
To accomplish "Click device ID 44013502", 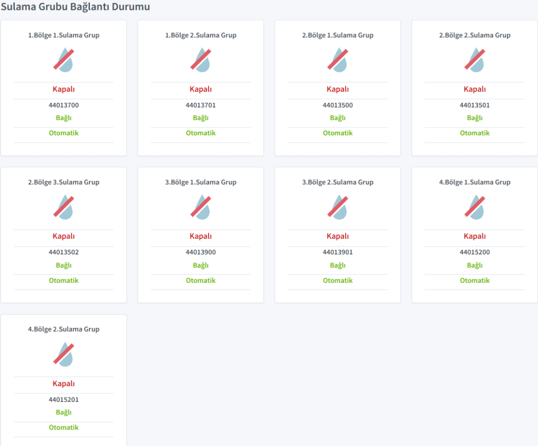I will pyautogui.click(x=64, y=252).
